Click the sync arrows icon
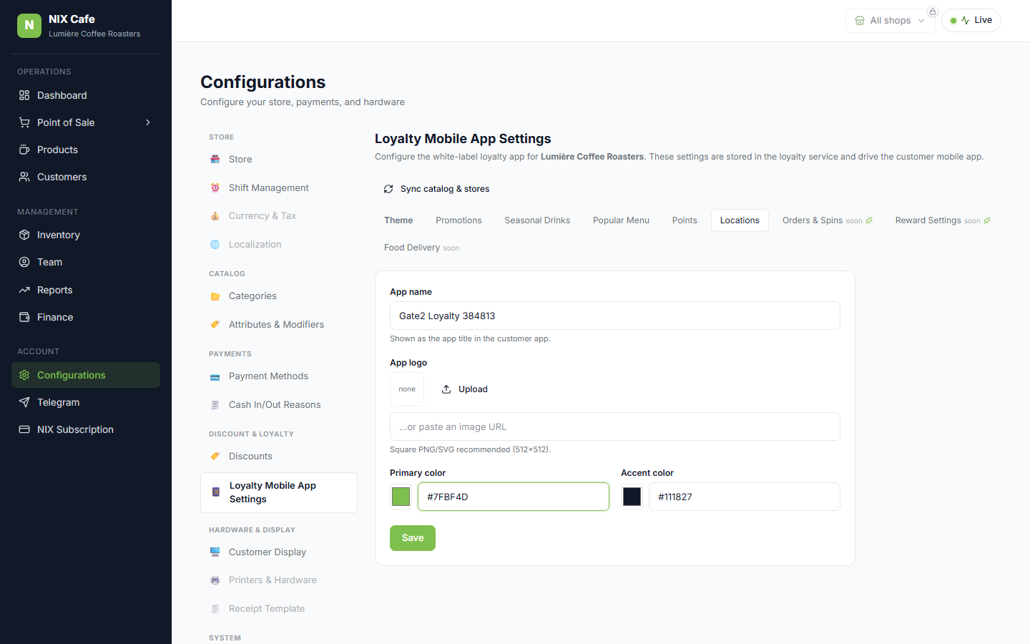1030x644 pixels. click(x=388, y=189)
